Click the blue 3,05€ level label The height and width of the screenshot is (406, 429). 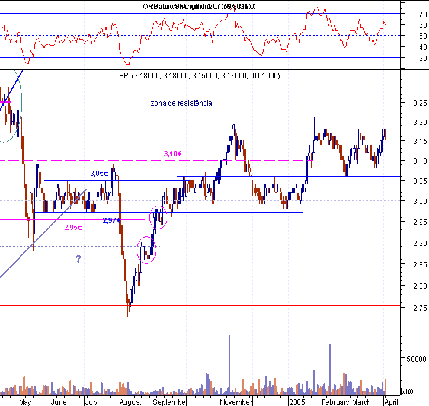point(99,174)
